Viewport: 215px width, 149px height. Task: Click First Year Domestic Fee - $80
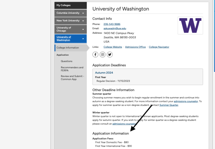coord(112,142)
